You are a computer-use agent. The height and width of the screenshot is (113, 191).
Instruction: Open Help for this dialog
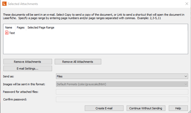[178, 108]
